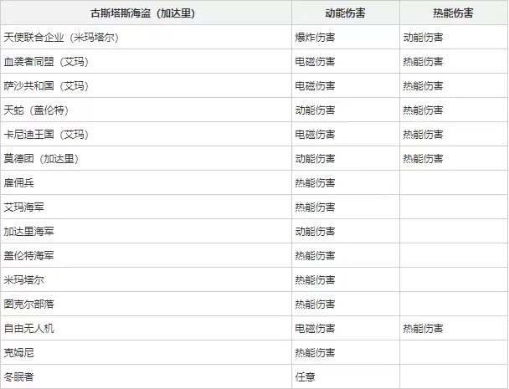Click 动能伤害 in the 莫德团 row
509x389 pixels.
315,159
